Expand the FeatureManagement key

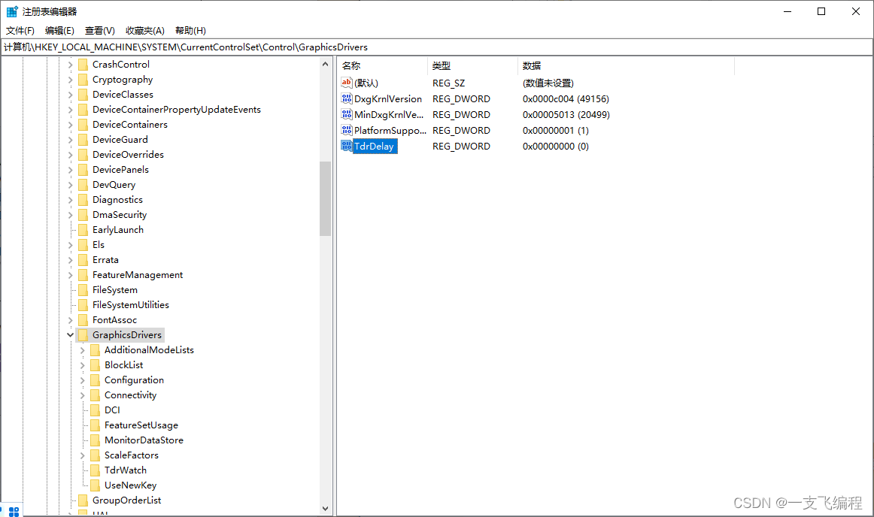pyautogui.click(x=70, y=275)
